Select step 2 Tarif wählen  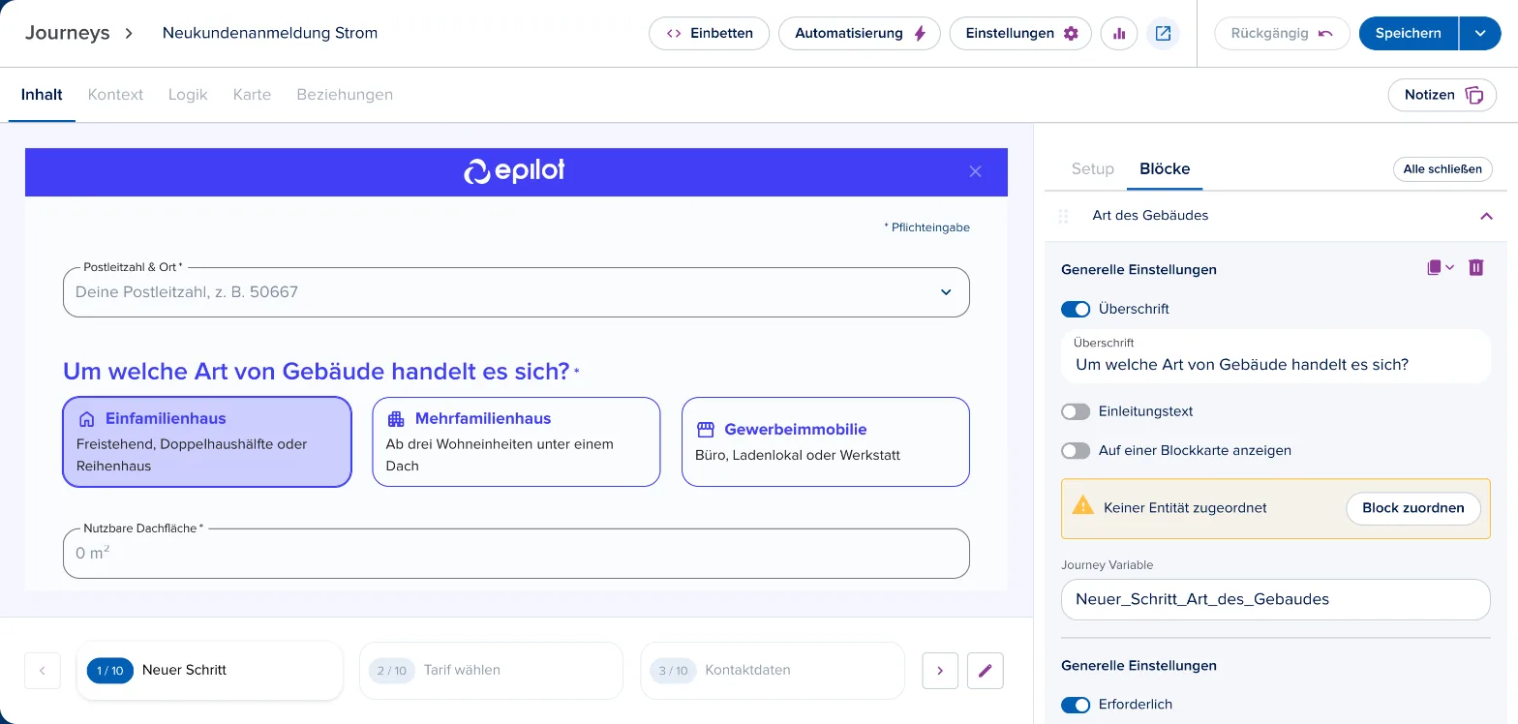(491, 670)
